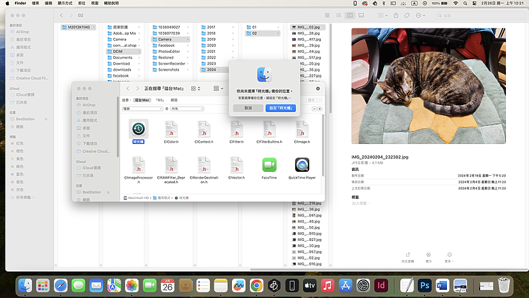Open the action (more) menu in rear toolbar
The height and width of the screenshot is (298, 529).
[420, 16]
